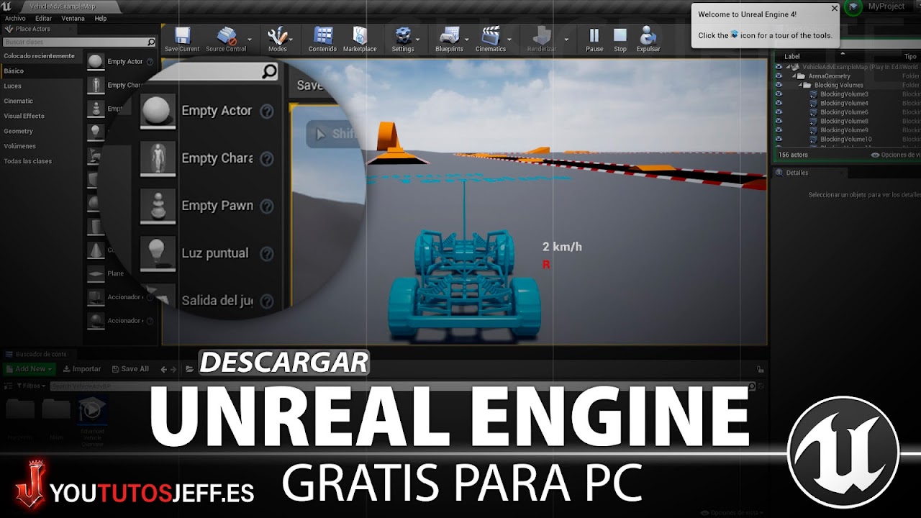Hide BlockingVolume4 with its eye icon
Viewport: 921px width, 518px height.
(x=779, y=103)
